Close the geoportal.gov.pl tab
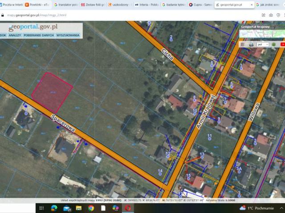This screenshot has height=213, width=285. [x=252, y=5]
